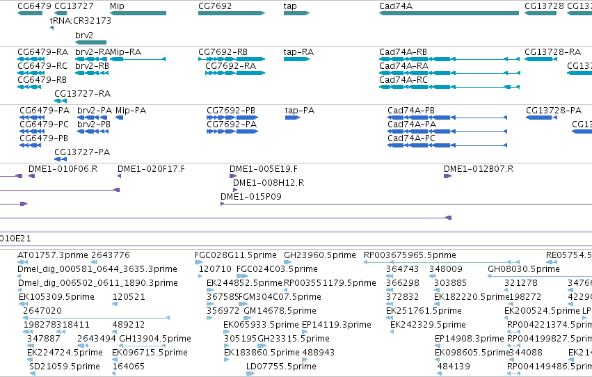Select EST RP003675965.5prime
This screenshot has width=592, height=377.
442,262
